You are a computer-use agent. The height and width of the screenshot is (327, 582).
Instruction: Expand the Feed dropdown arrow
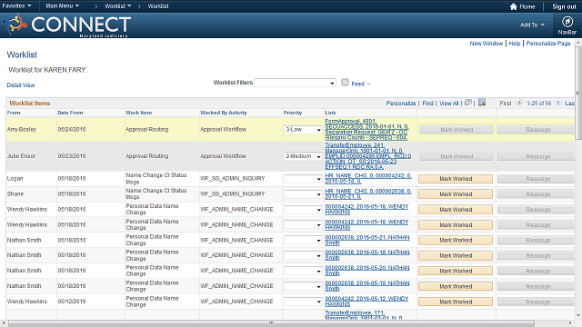pos(369,84)
